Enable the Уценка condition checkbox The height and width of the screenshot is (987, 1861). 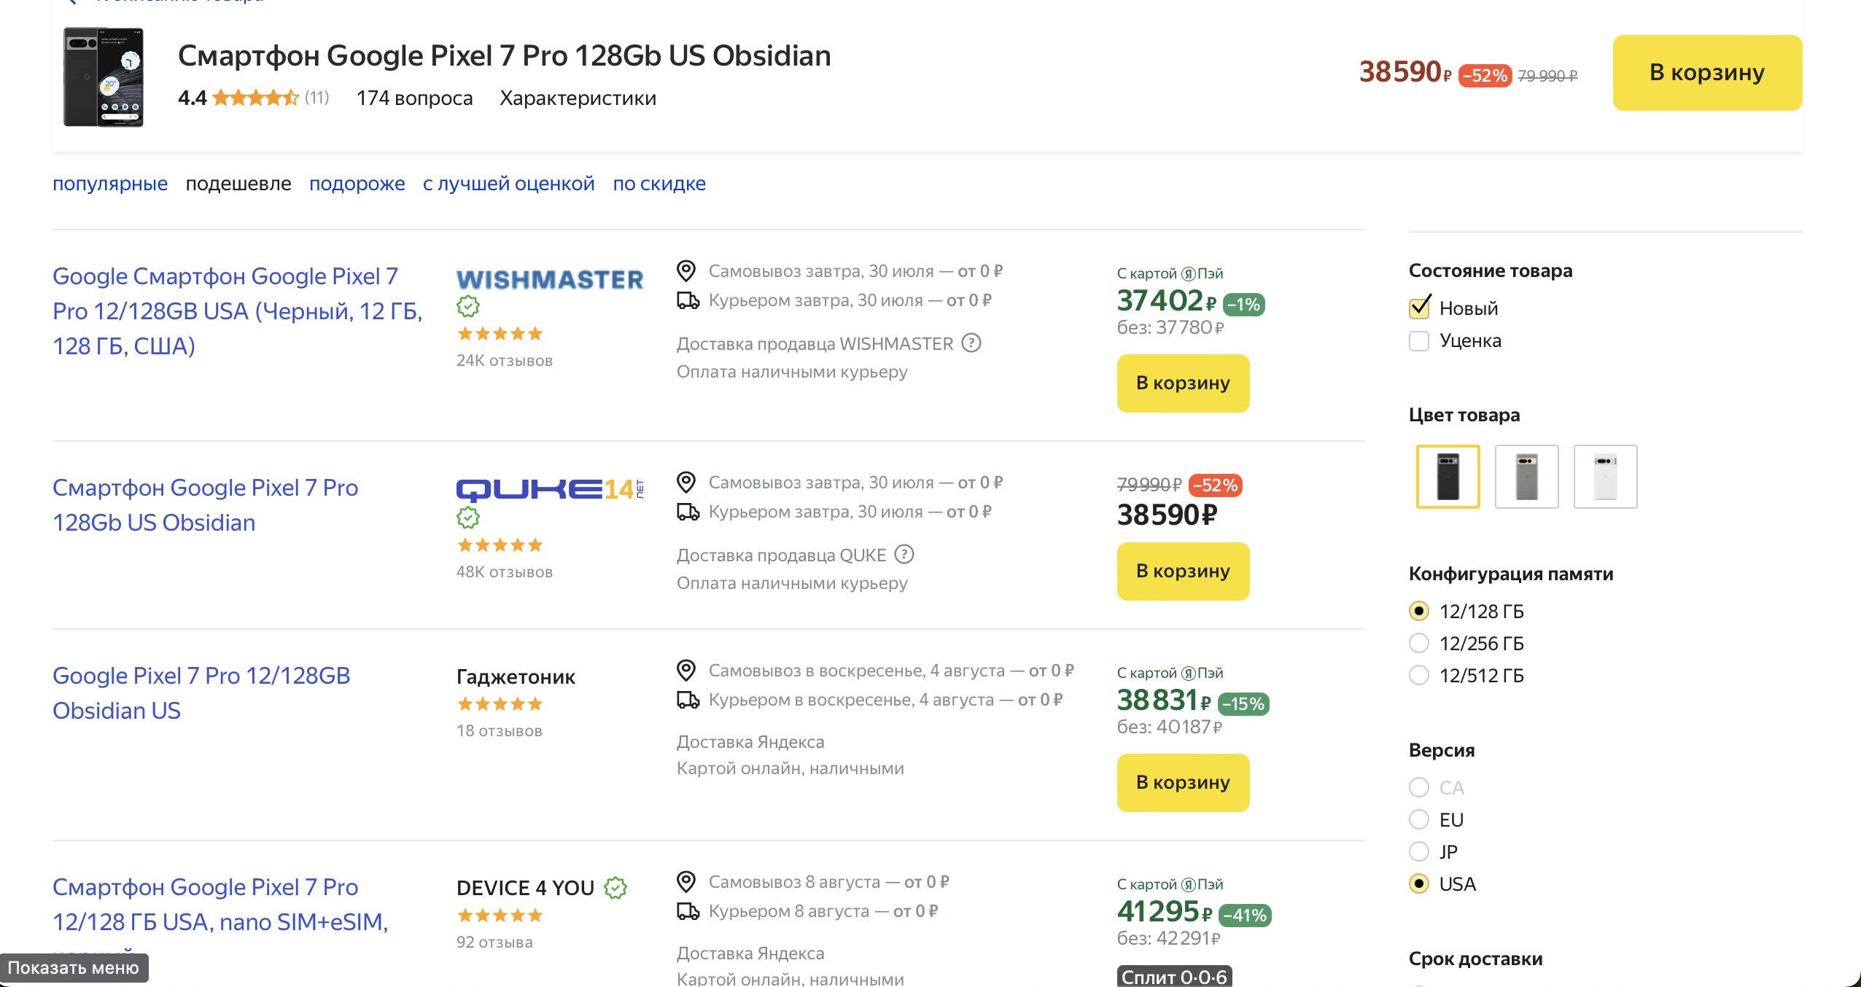pyautogui.click(x=1419, y=340)
